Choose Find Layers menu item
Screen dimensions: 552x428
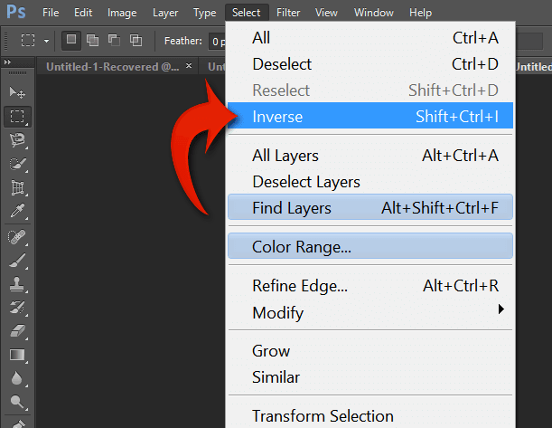[x=370, y=207]
